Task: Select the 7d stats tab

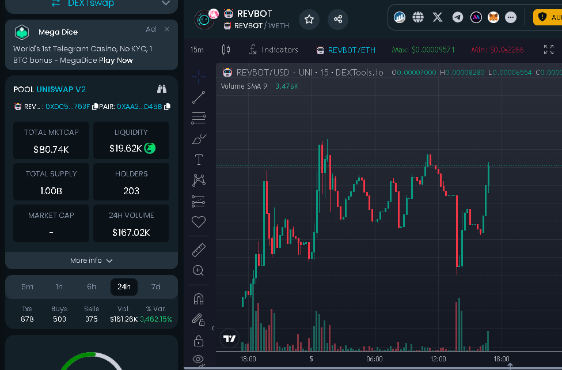Action: tap(156, 286)
